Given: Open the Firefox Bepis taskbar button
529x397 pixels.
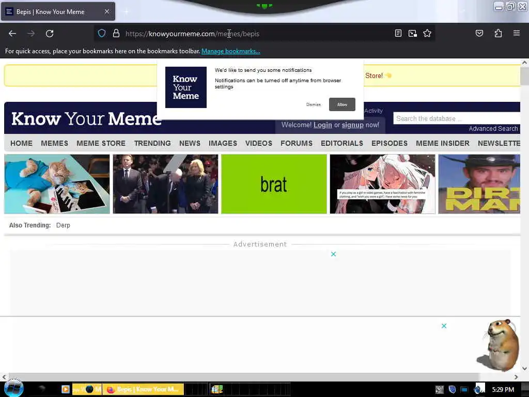Looking at the screenshot, I should pos(144,389).
